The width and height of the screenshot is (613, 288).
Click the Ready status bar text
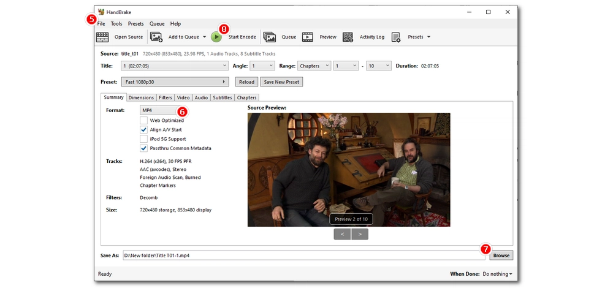(x=105, y=274)
